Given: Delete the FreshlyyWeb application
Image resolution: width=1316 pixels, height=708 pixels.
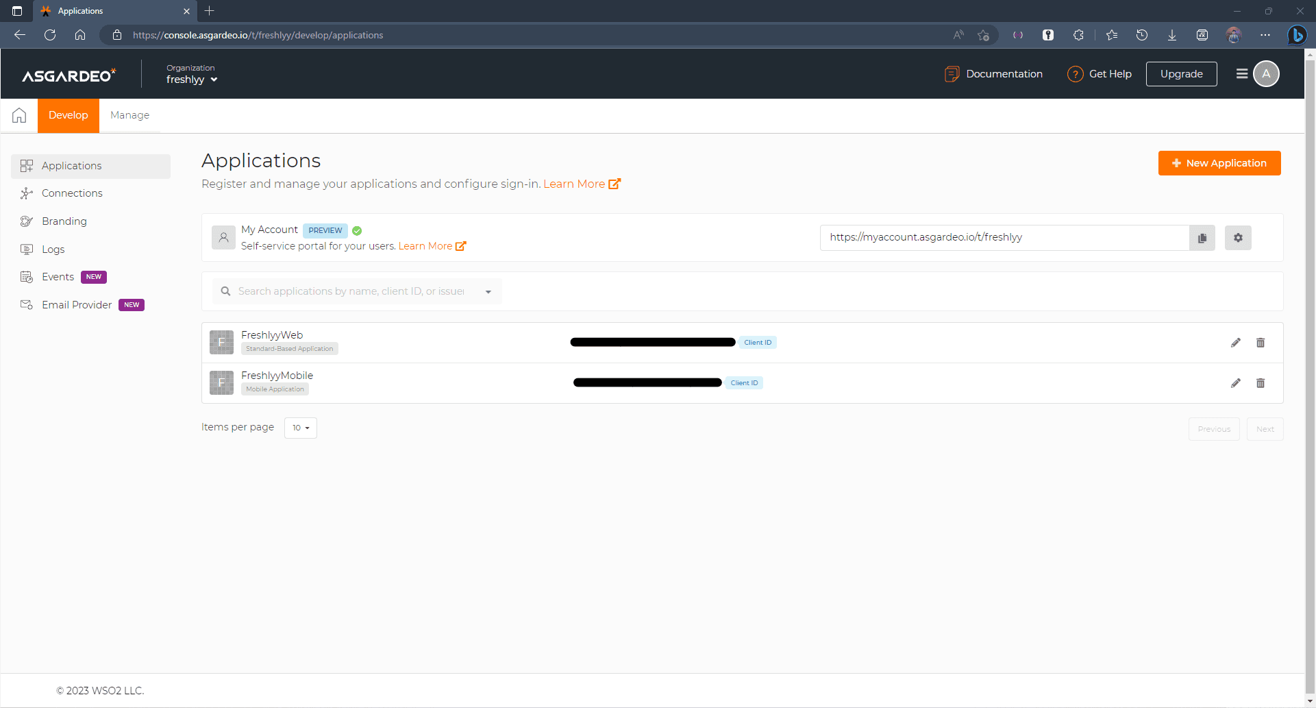Looking at the screenshot, I should click(1261, 343).
